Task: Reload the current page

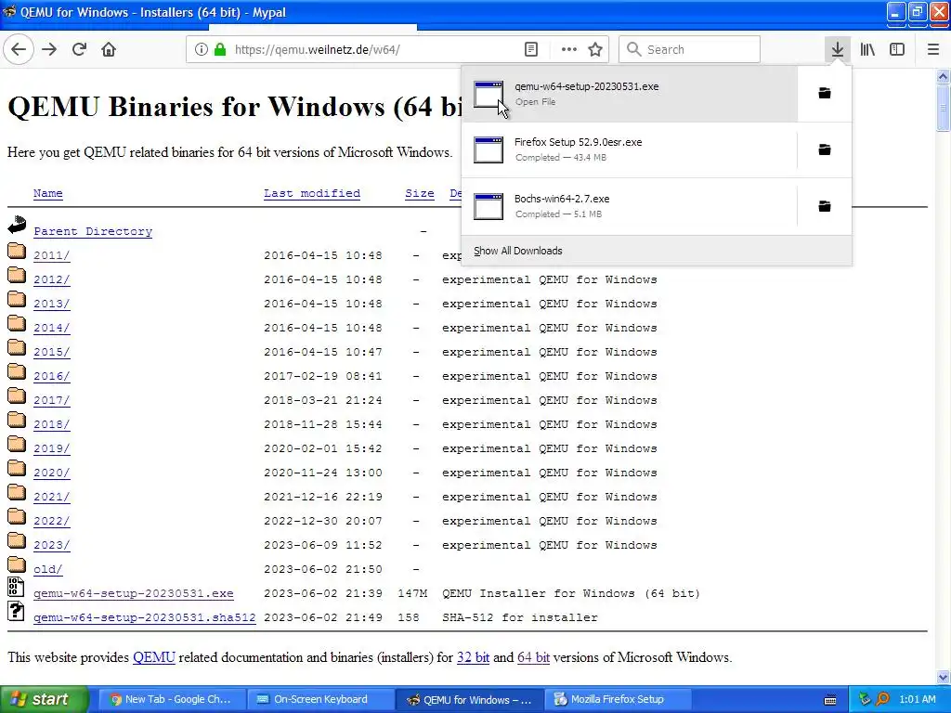Action: point(79,50)
